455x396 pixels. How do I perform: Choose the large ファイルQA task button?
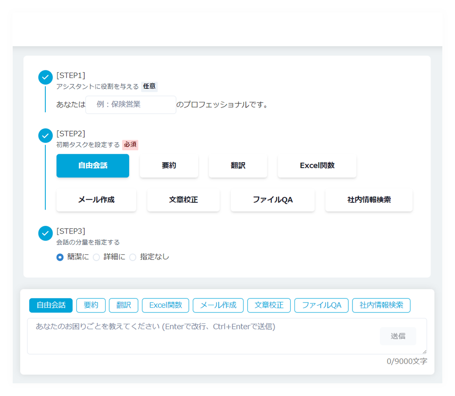click(x=273, y=200)
